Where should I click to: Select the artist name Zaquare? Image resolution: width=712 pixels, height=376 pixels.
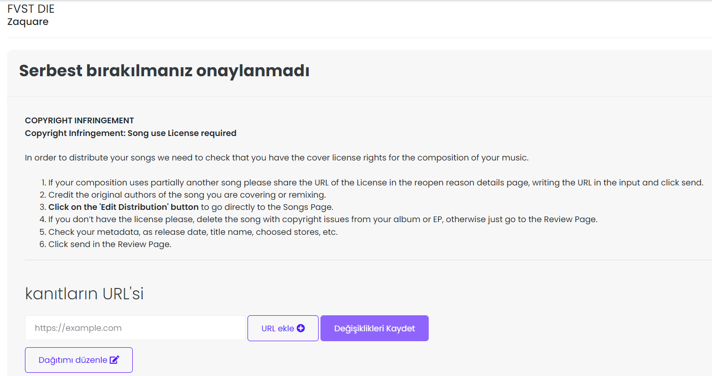click(x=28, y=22)
